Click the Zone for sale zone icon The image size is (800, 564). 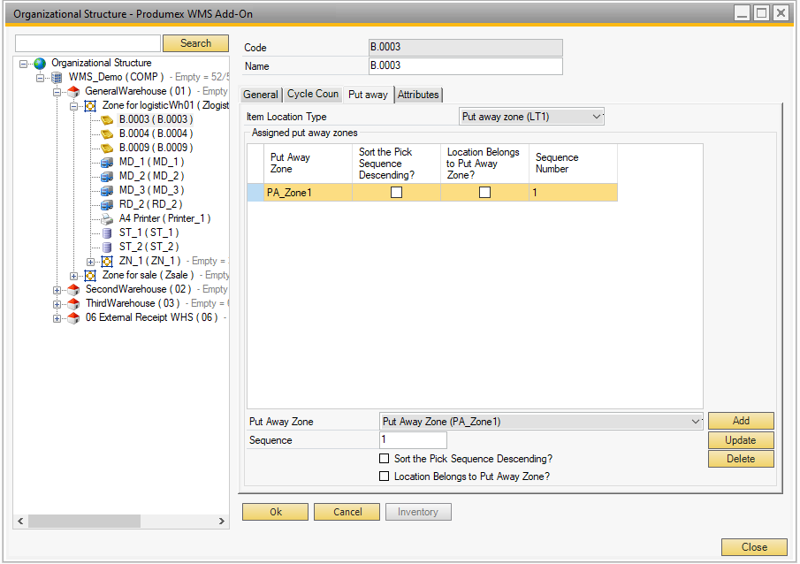click(x=90, y=276)
